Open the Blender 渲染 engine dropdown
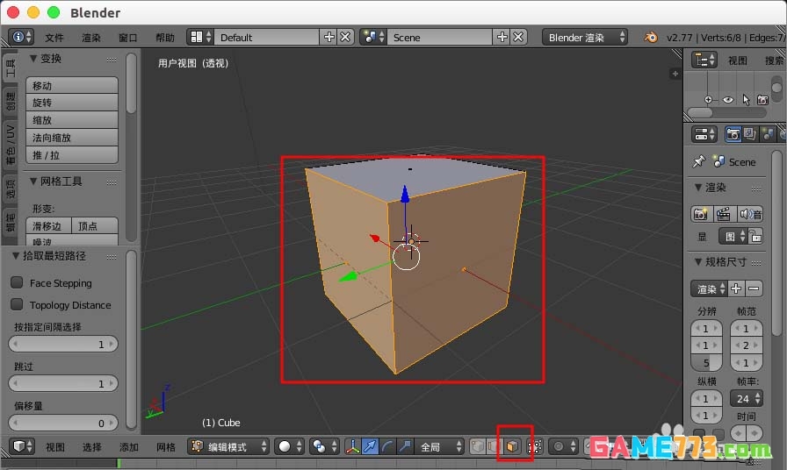787x470 pixels. click(x=585, y=37)
